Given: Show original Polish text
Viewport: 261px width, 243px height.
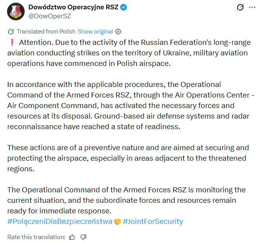Looking at the screenshot, I should pos(95,32).
